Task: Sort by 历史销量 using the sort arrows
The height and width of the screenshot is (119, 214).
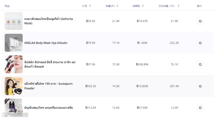Action: [x=178, y=6]
